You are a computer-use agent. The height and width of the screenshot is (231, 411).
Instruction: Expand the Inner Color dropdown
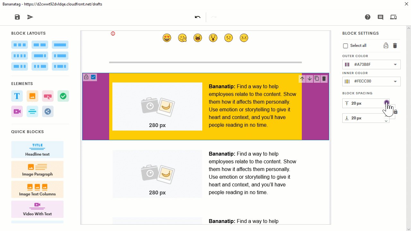pos(395,81)
